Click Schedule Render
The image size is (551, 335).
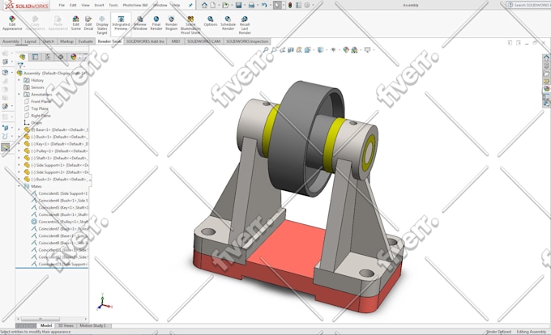(228, 23)
